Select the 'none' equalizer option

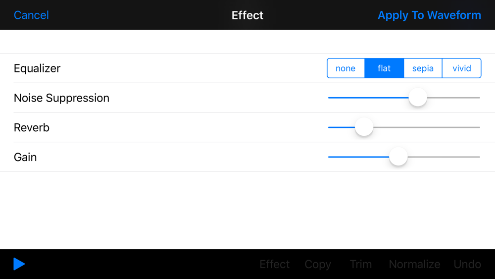346,68
